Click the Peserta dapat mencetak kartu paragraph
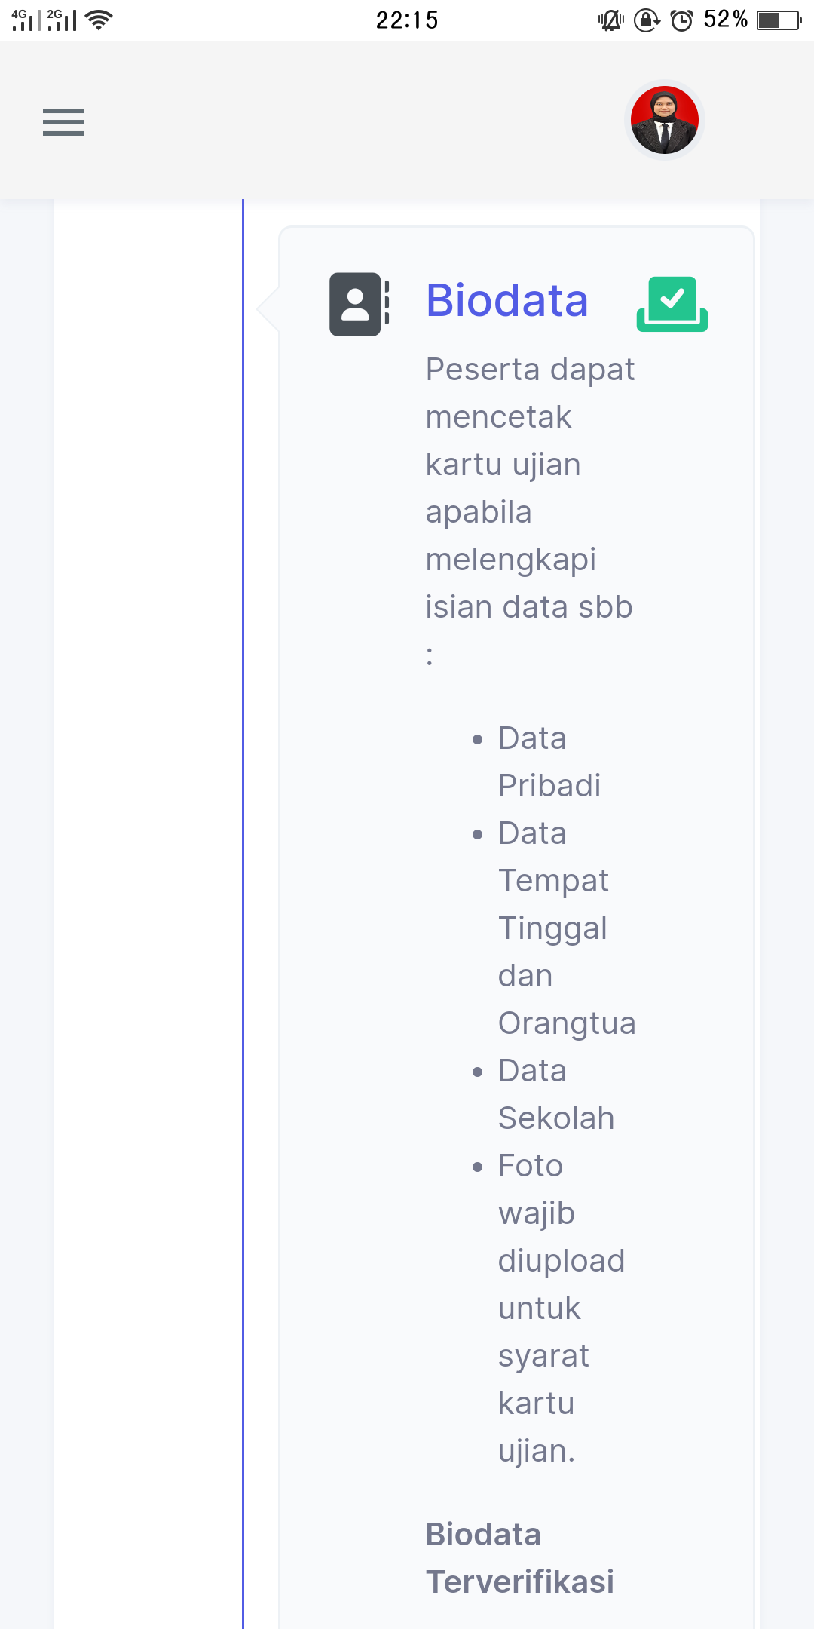The width and height of the screenshot is (814, 1629). [x=529, y=488]
